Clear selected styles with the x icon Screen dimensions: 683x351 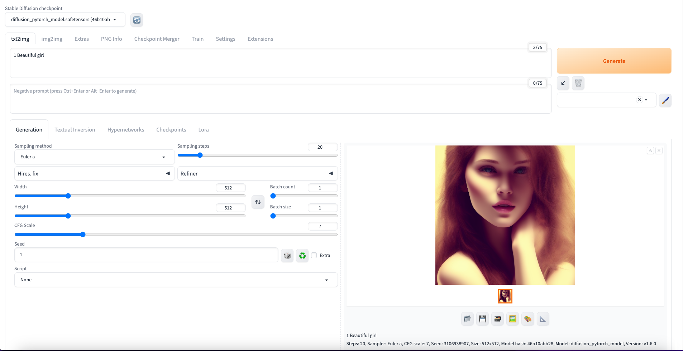(x=639, y=100)
